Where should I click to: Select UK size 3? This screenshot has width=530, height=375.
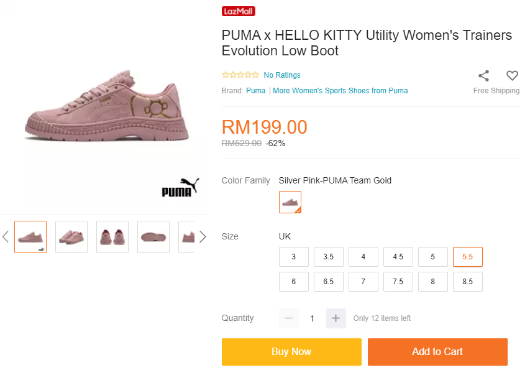(293, 257)
